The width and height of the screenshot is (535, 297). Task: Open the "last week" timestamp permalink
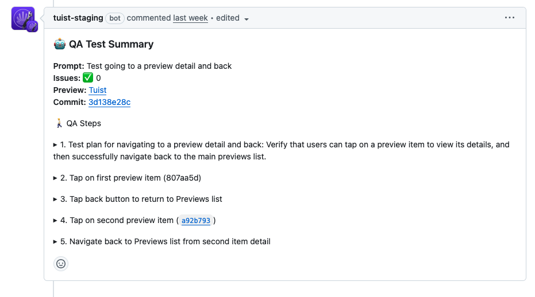(x=190, y=18)
